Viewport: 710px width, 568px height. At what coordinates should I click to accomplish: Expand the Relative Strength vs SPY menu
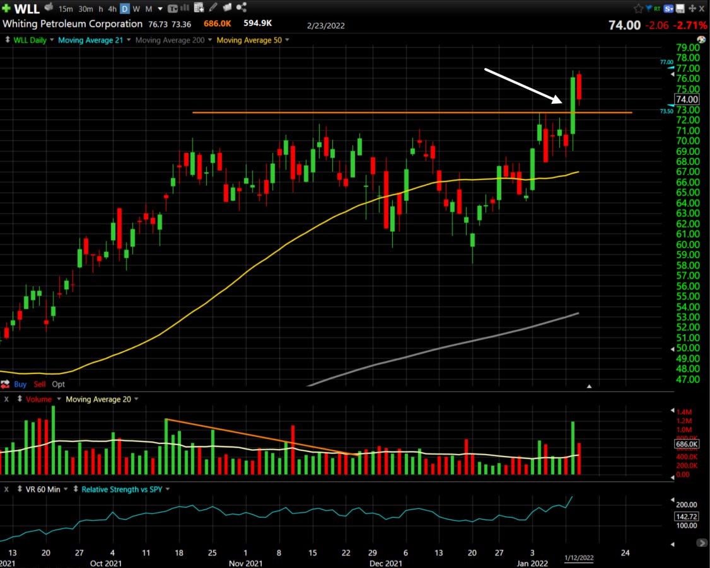point(168,489)
